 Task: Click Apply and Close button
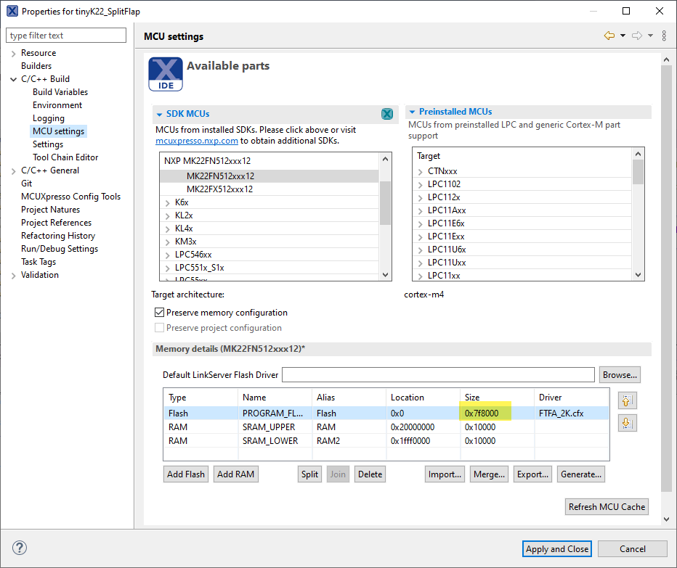[x=557, y=548]
